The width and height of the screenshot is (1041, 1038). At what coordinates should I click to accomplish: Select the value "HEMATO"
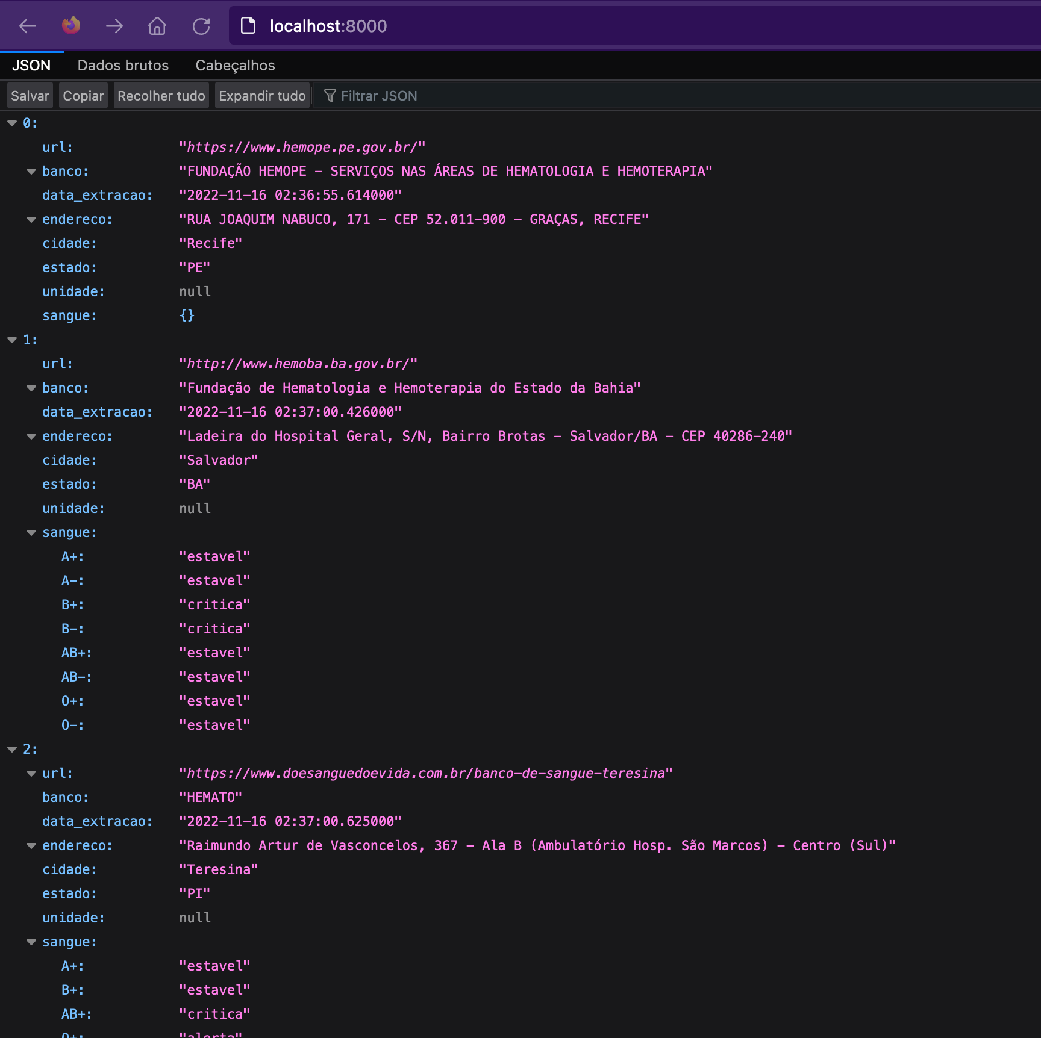[210, 797]
